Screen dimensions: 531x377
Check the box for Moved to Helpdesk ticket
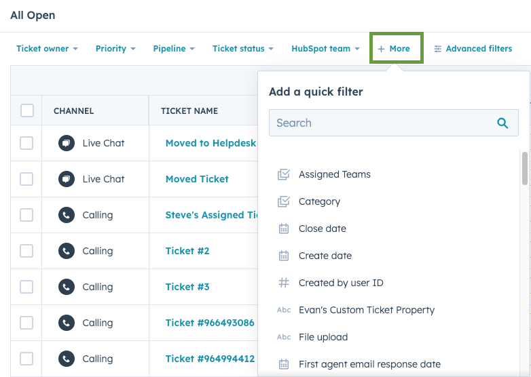pyautogui.click(x=26, y=143)
